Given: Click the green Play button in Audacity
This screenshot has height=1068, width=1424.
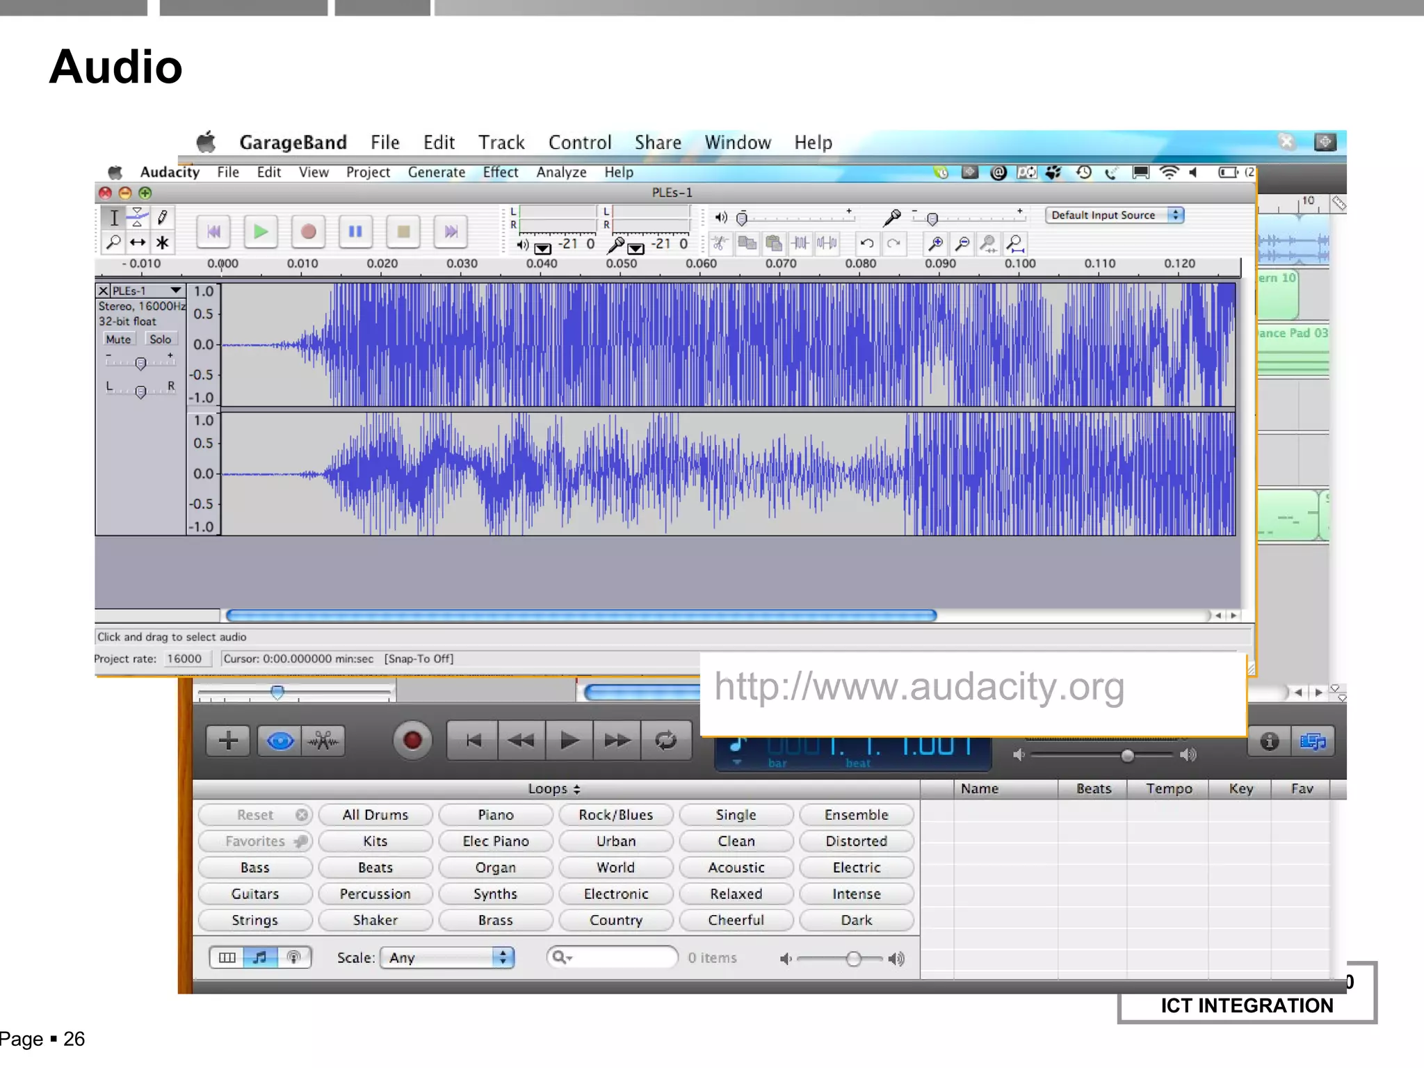Looking at the screenshot, I should 261,232.
